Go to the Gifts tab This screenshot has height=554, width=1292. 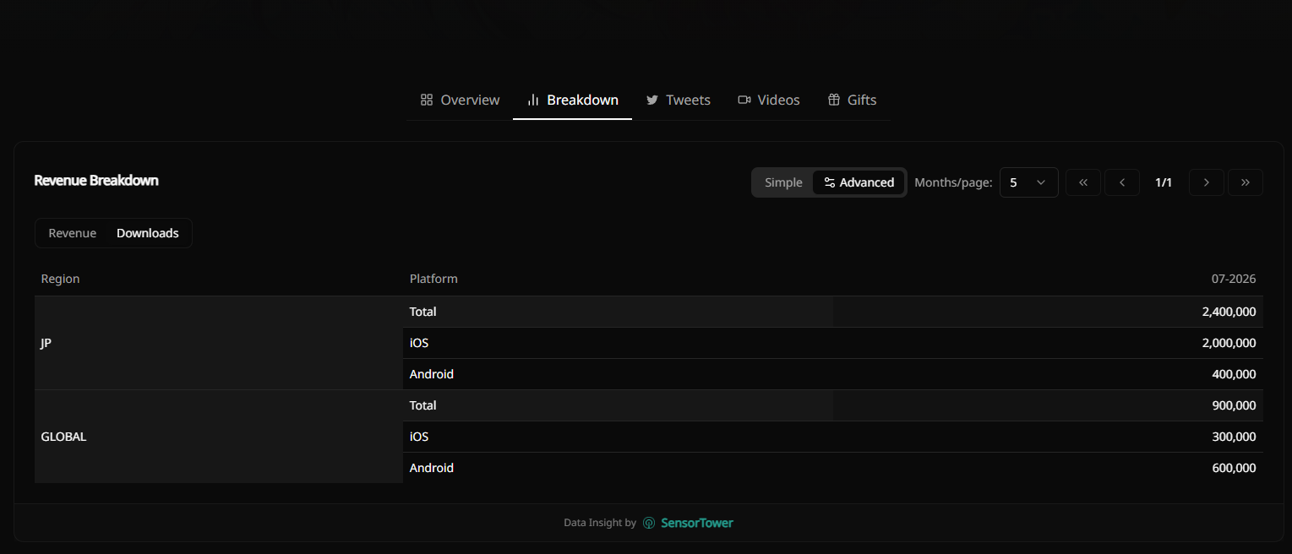pos(852,100)
